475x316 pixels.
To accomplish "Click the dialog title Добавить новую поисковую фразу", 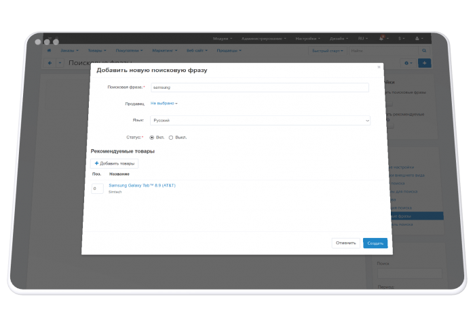I will [x=152, y=71].
